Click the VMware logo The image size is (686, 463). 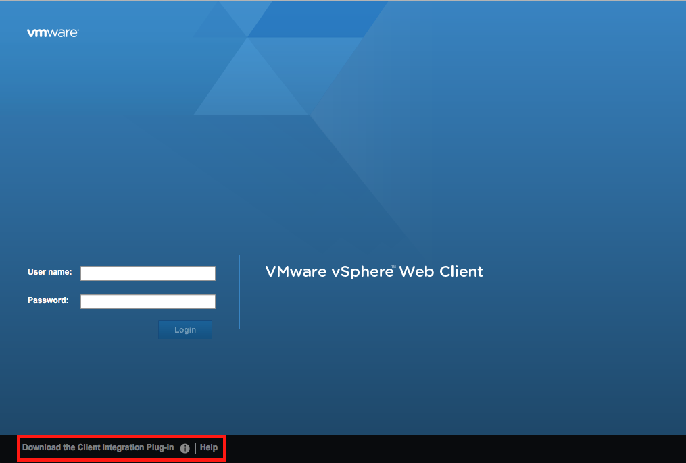point(53,33)
